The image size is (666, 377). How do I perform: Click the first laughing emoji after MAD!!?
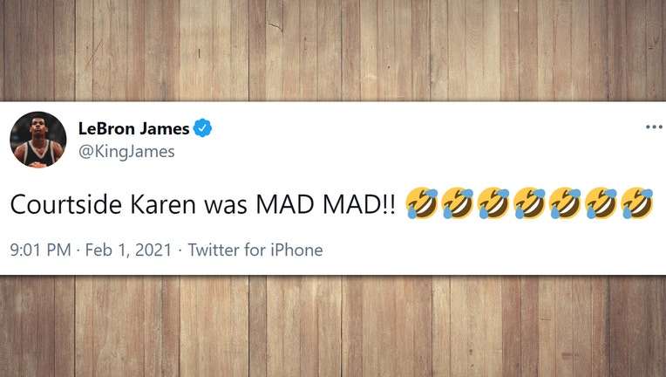[422, 203]
